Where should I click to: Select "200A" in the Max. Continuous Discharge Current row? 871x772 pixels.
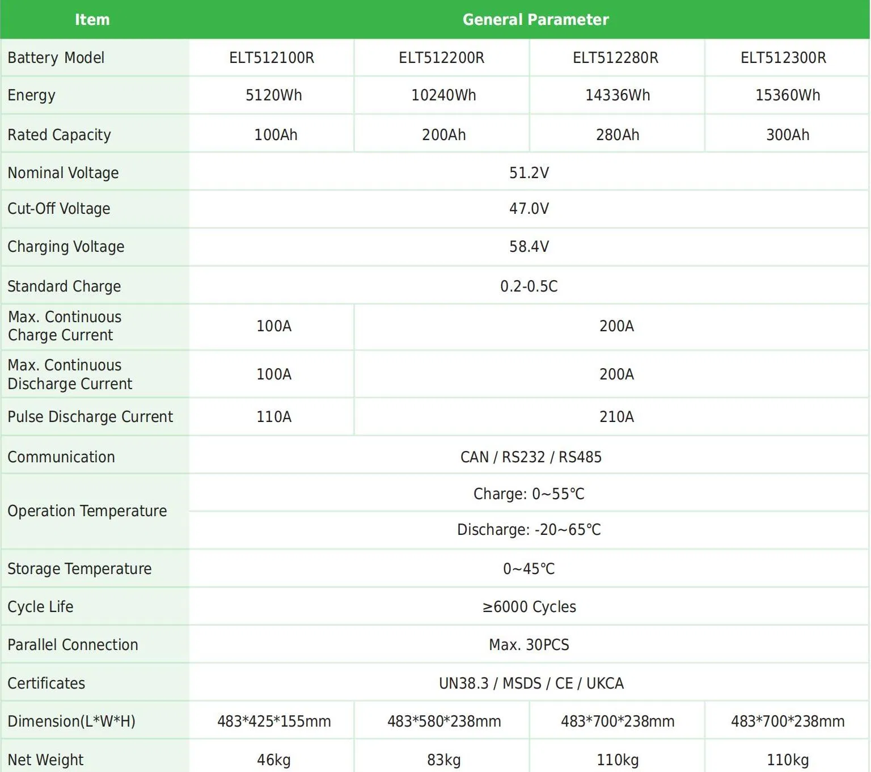click(x=617, y=374)
